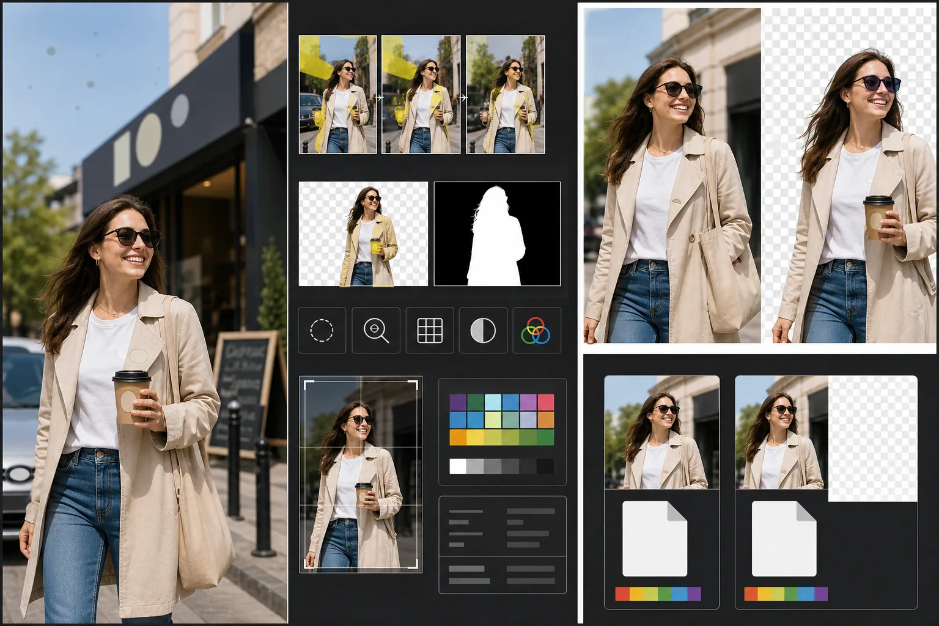The height and width of the screenshot is (626, 939).
Task: Pick the darkest black swatch in the grayscale row
Action: pyautogui.click(x=545, y=466)
